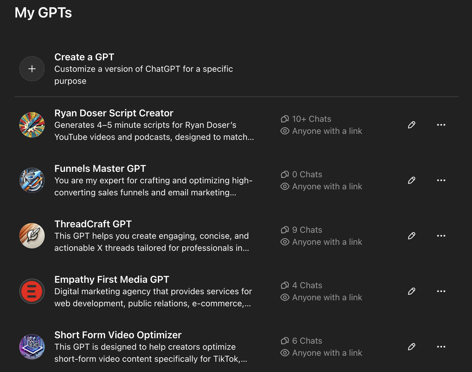Screen dimensions: 472x372
Task: Click edit pencil for Empathy First Media GPT
Action: pyautogui.click(x=412, y=291)
